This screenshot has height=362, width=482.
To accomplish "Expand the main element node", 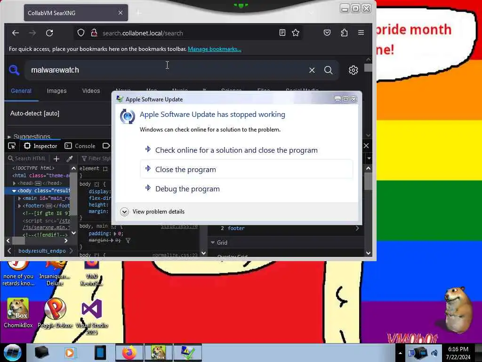I will 19,198.
